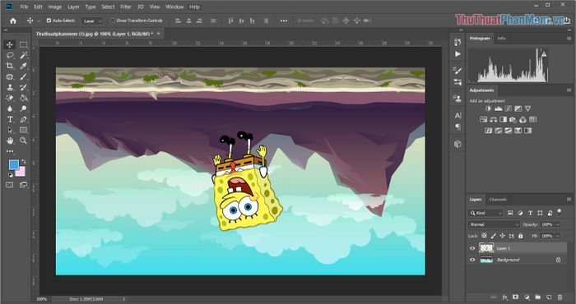Image resolution: width=576 pixels, height=304 pixels.
Task: Swap foreground and background colors arrow
Action: 24,161
